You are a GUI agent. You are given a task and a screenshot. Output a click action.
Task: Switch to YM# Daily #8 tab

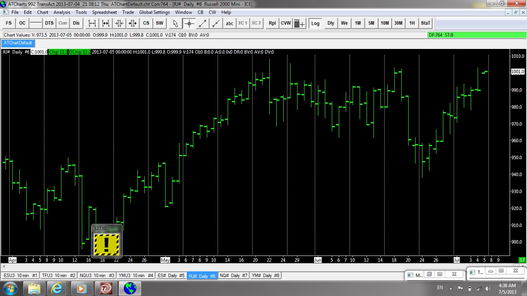pos(265,276)
